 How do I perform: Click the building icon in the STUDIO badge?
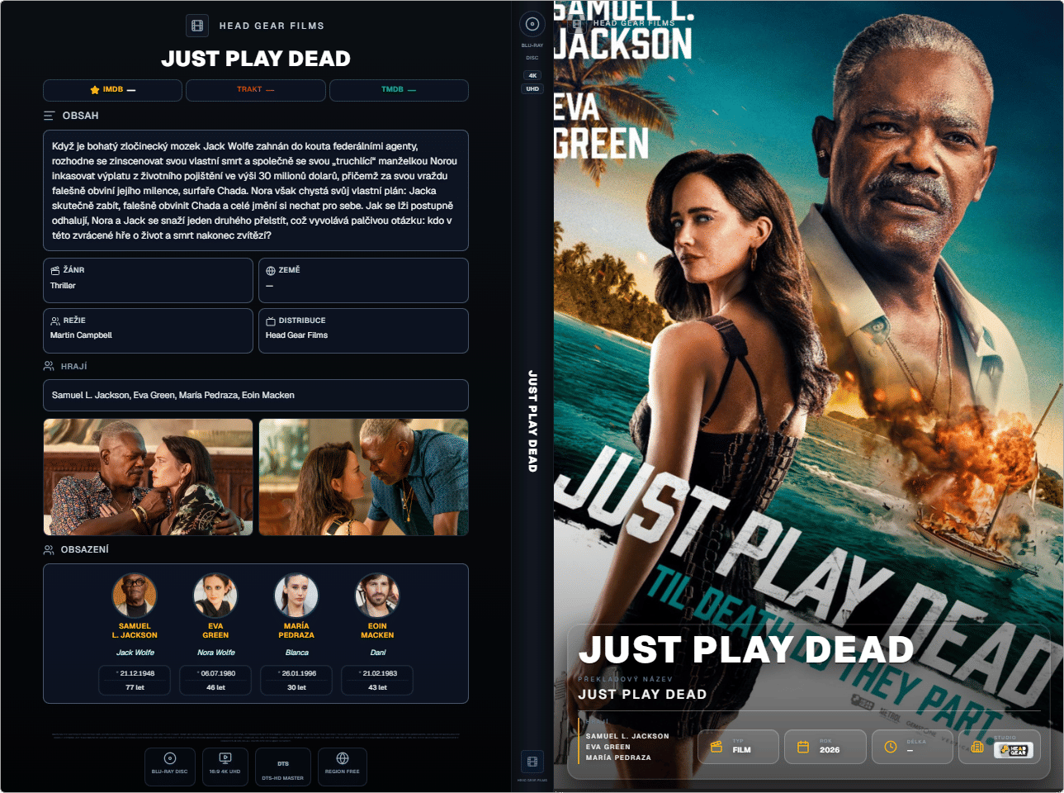click(977, 747)
